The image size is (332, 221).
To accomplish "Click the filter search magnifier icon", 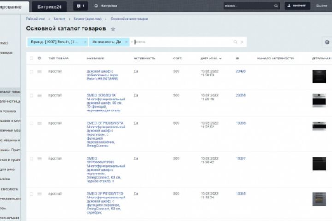I will [235, 42].
